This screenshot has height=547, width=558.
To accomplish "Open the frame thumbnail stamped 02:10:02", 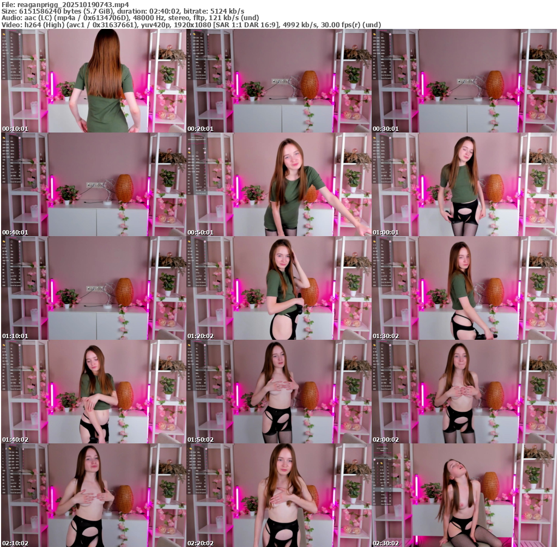I will (94, 495).
